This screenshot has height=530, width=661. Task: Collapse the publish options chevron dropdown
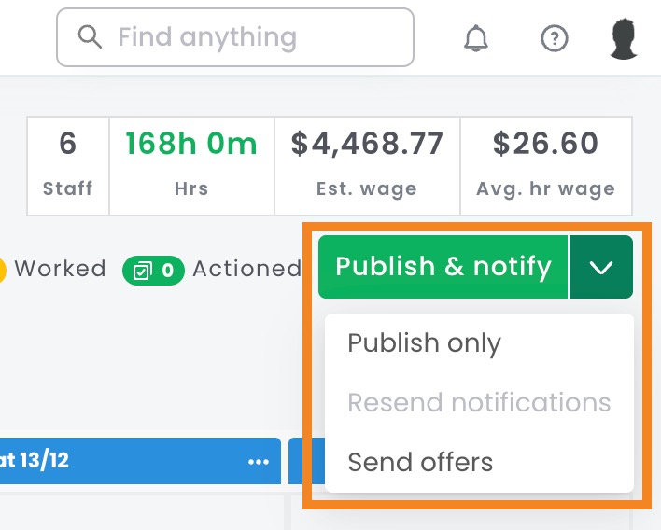coord(601,268)
